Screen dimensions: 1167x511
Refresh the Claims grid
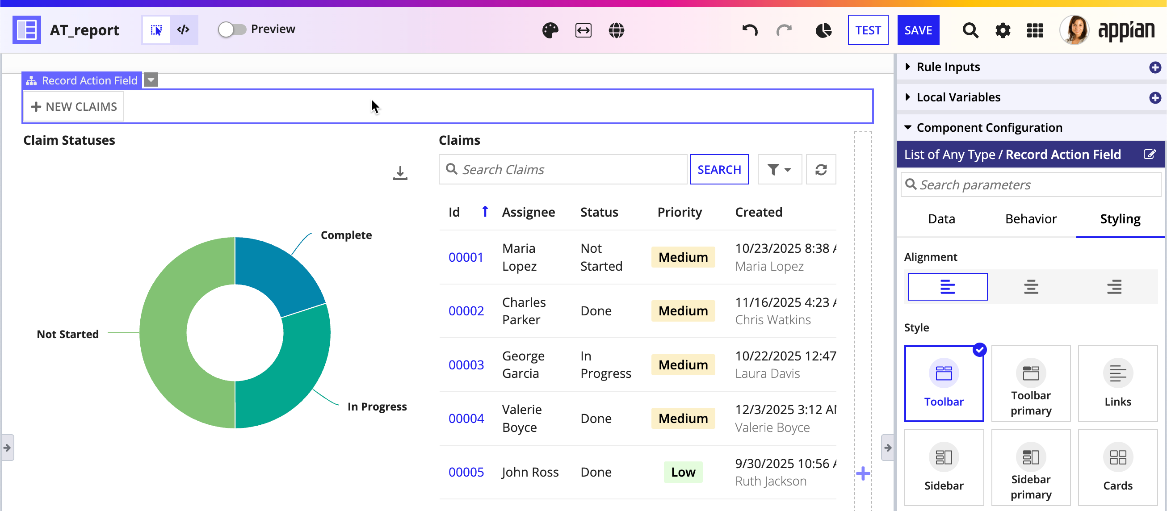coord(821,169)
